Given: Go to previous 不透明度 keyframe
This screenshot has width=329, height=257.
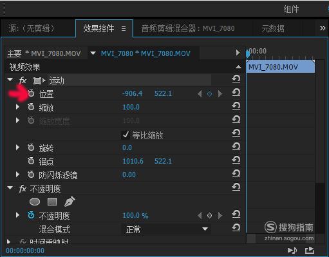Looking at the screenshot, I should (200, 215).
